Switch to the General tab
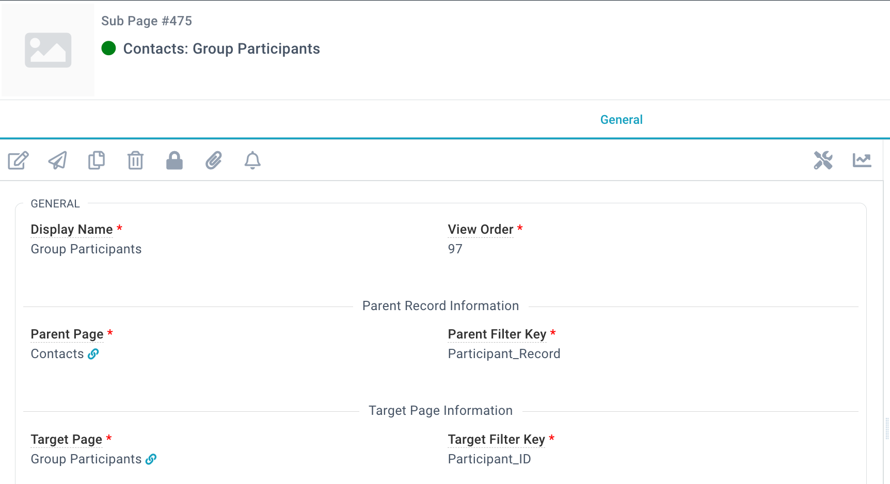The height and width of the screenshot is (484, 890). click(x=621, y=120)
